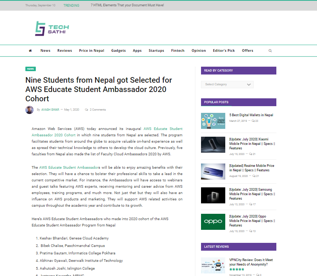Open the search magnifier icon
This screenshot has height=276, width=317.
pyautogui.click(x=270, y=51)
